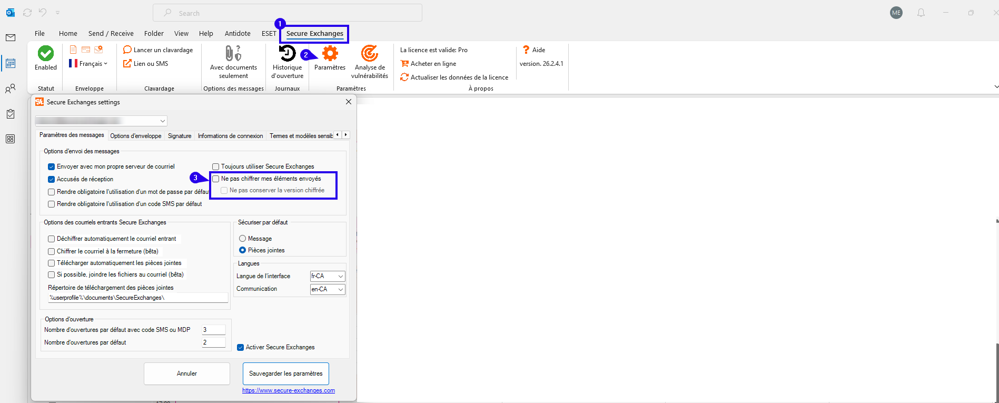Select Secure Exchanges ribbon tab
999x403 pixels.
[x=315, y=33]
